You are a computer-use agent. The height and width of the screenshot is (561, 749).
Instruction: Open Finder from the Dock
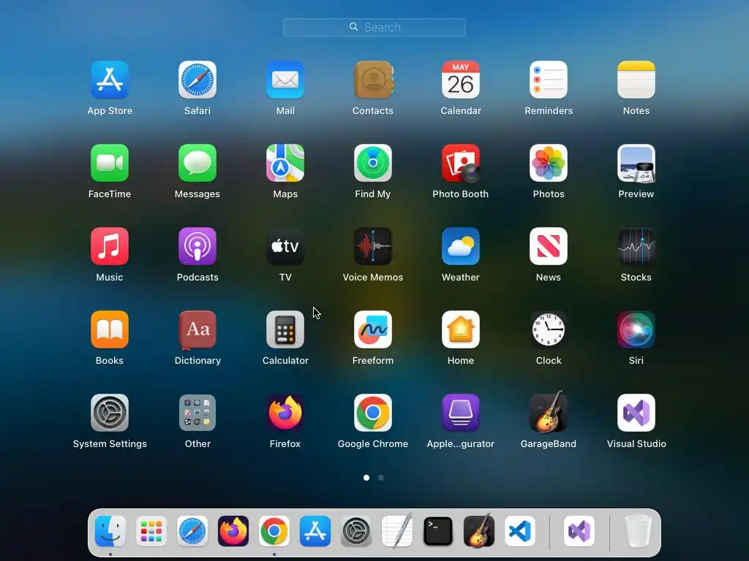click(110, 531)
